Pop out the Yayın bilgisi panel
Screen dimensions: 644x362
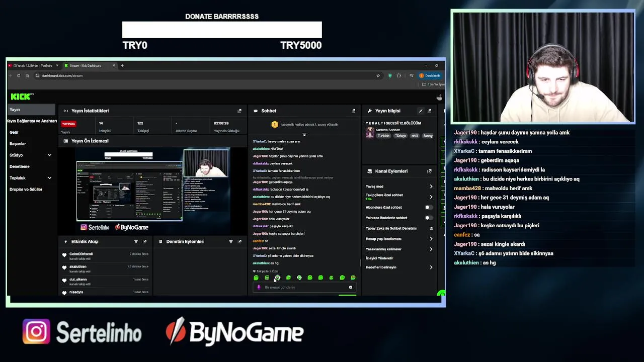coord(429,111)
